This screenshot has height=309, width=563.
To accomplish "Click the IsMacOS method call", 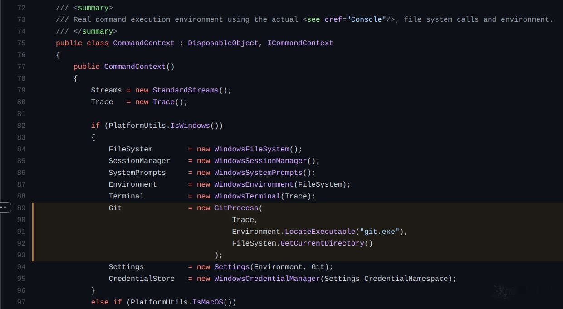I will (208, 302).
